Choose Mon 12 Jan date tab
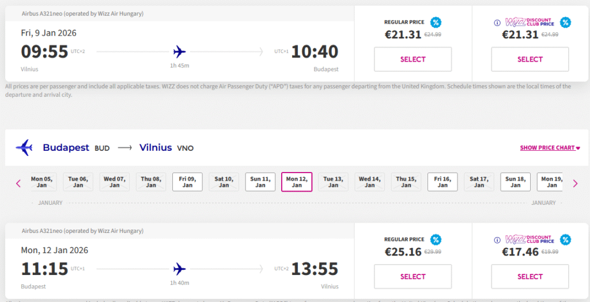590x302 pixels. 297,182
